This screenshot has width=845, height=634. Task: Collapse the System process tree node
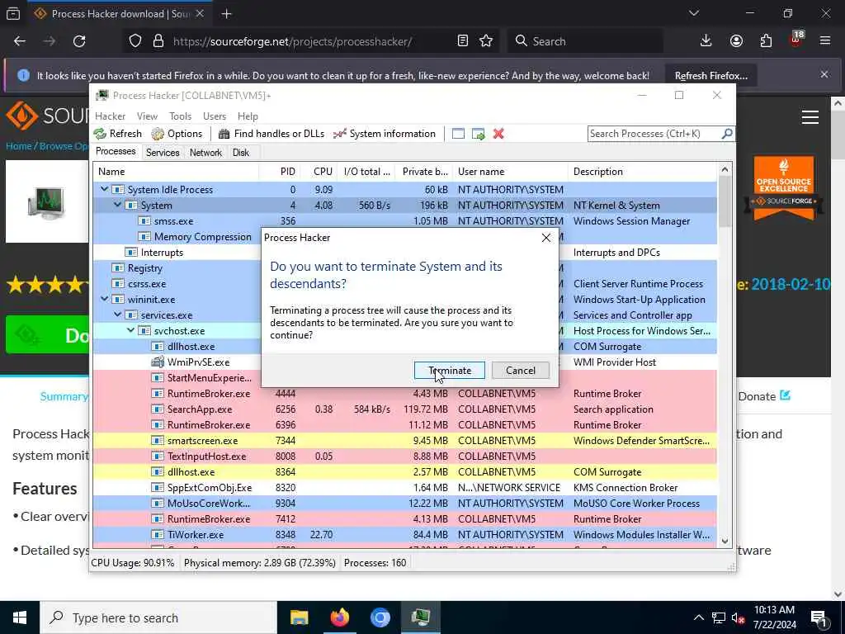coord(117,205)
